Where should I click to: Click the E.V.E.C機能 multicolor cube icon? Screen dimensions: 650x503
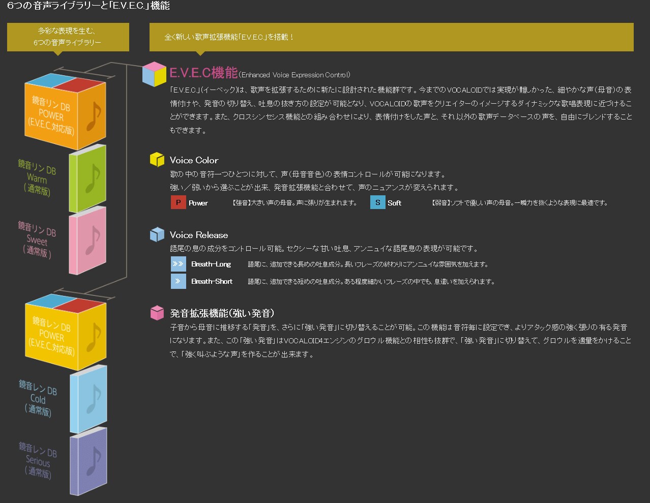coord(154,74)
